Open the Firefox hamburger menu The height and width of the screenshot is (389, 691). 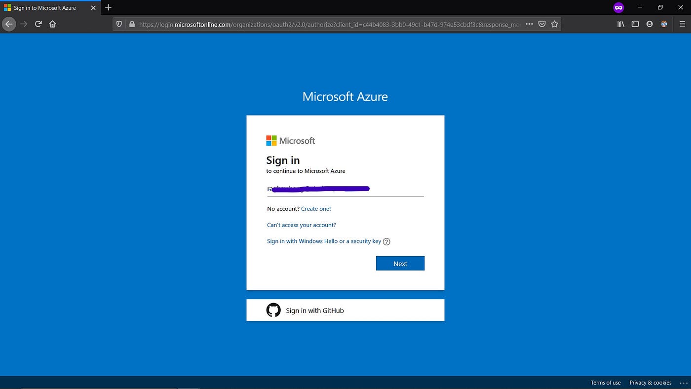[x=683, y=24]
